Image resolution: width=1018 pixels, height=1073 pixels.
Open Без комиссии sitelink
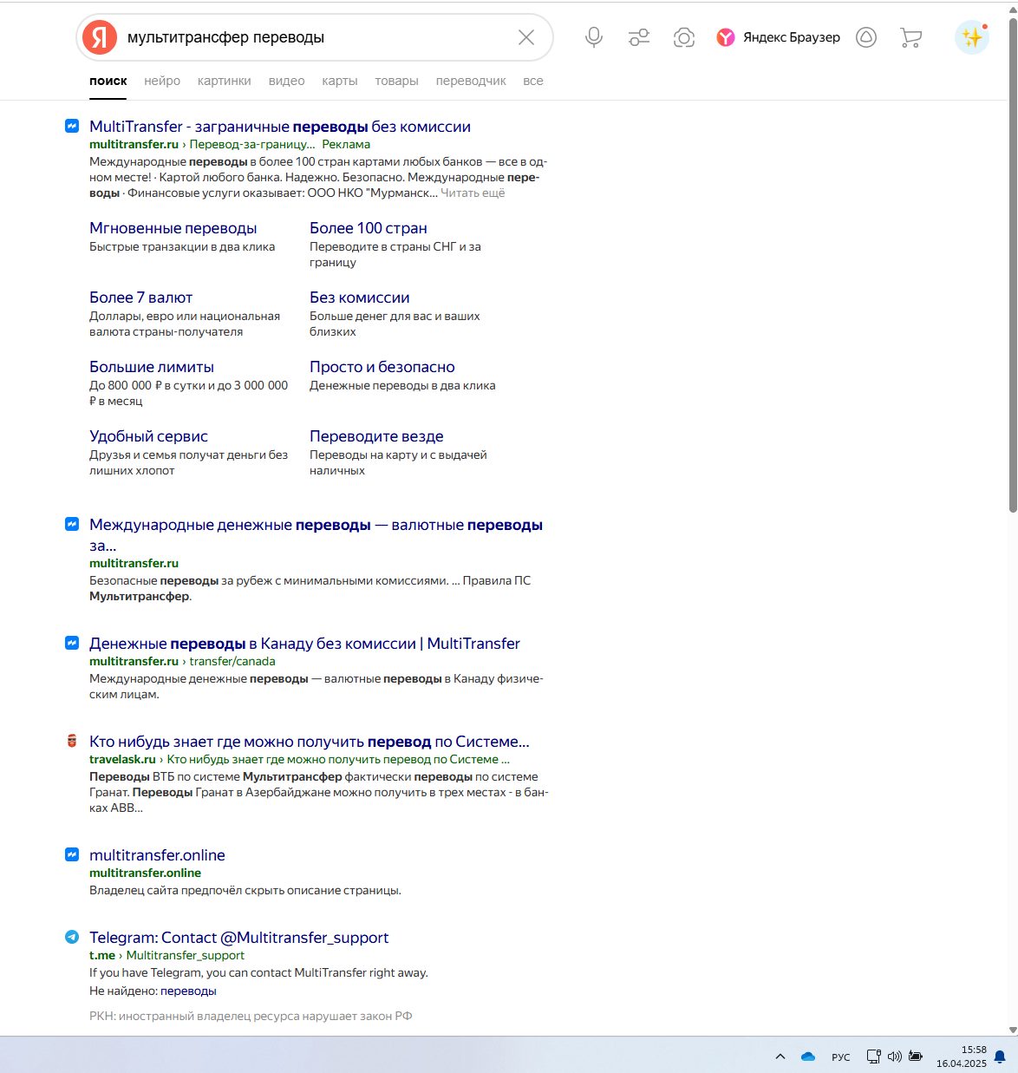click(x=360, y=298)
